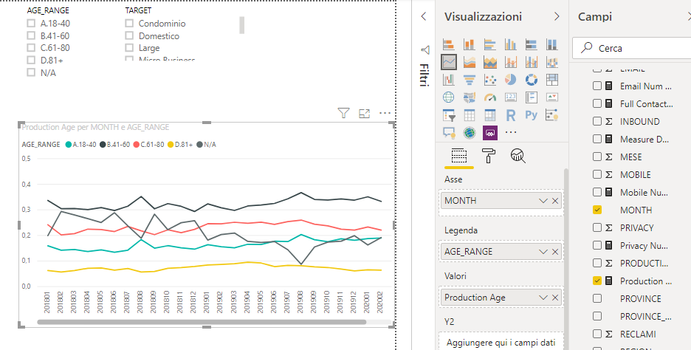Tick Domestico in TARGET slicer
Screen dimensions: 691x350
(x=129, y=35)
